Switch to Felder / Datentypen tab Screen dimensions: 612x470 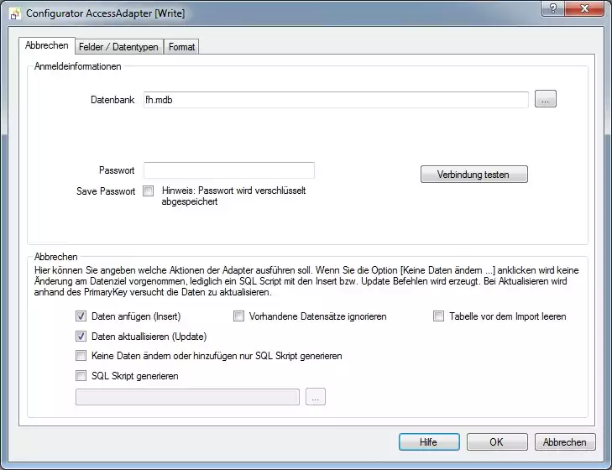tap(118, 47)
